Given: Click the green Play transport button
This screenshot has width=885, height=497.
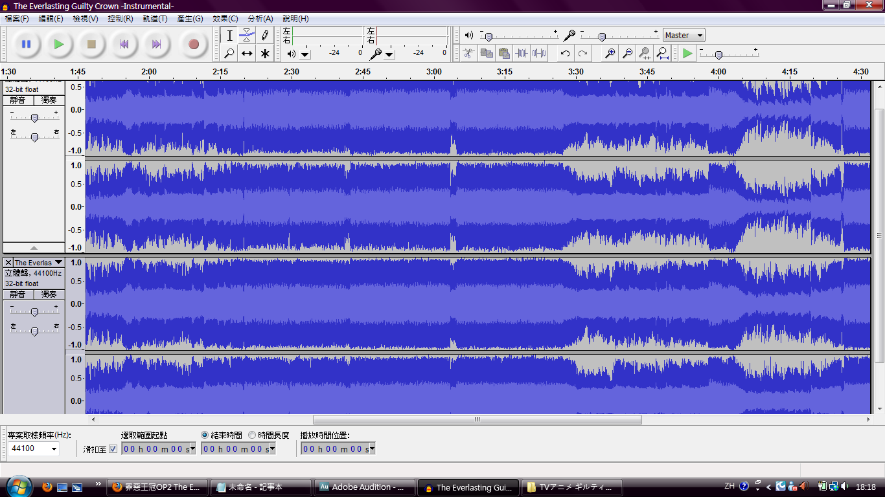Looking at the screenshot, I should [59, 45].
